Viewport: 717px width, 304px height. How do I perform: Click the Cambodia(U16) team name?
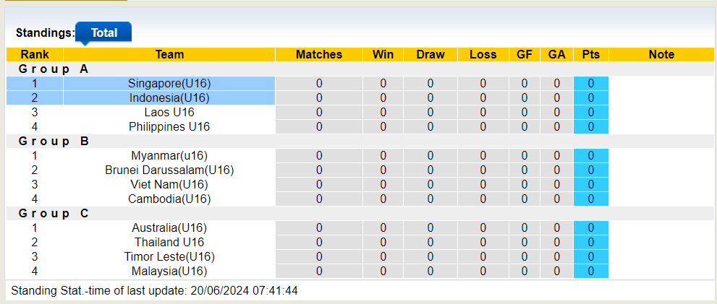[169, 199]
